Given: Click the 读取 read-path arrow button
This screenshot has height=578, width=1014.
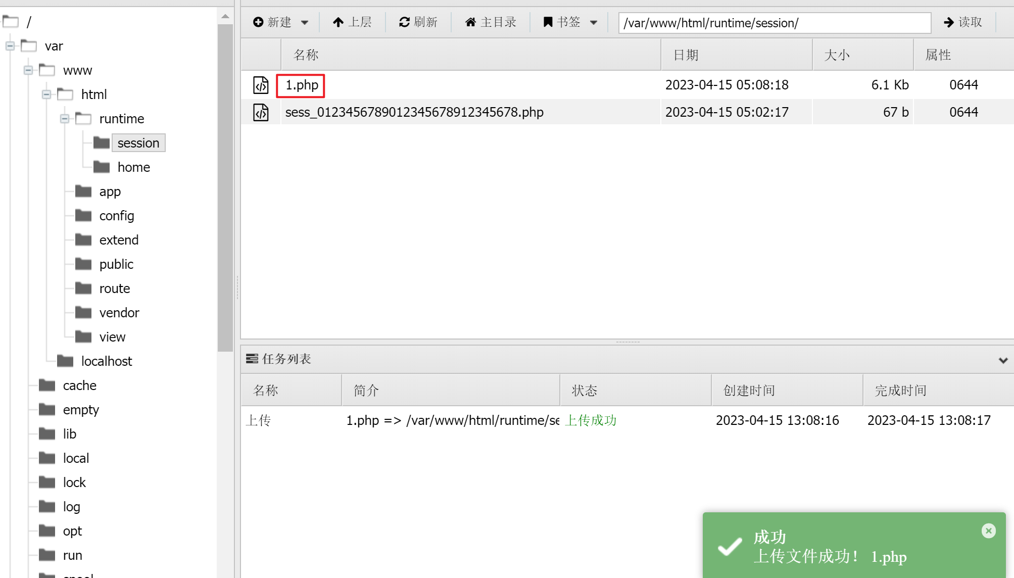Looking at the screenshot, I should (962, 22).
